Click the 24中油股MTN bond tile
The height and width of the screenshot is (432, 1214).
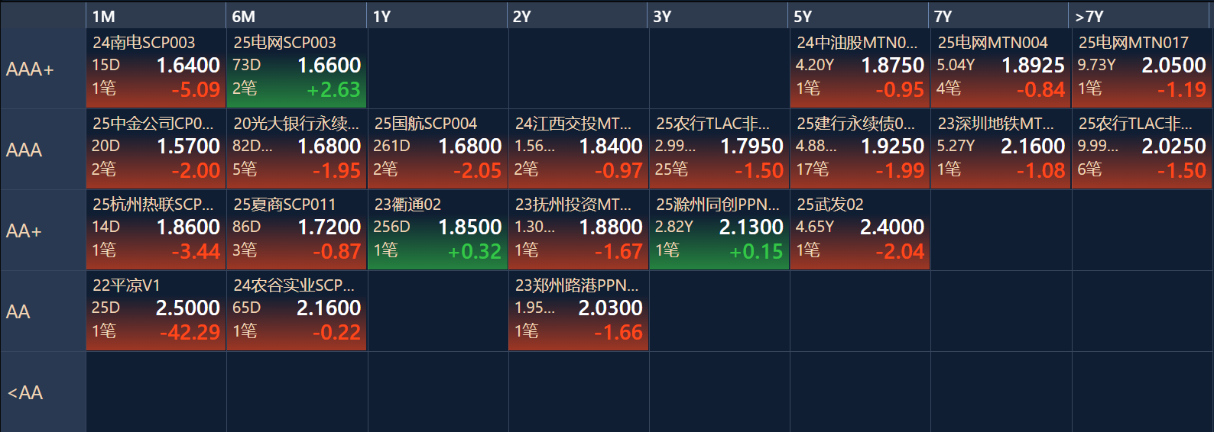(859, 69)
